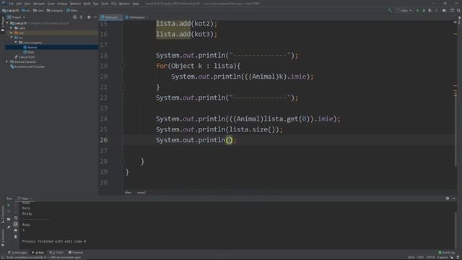
Task: Open the Run menu
Action: (x=96, y=4)
